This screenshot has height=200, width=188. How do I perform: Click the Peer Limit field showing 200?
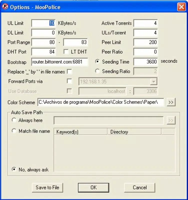145,42
